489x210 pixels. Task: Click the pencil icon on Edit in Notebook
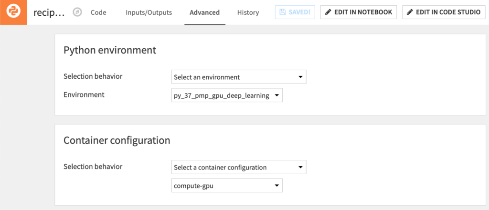329,12
